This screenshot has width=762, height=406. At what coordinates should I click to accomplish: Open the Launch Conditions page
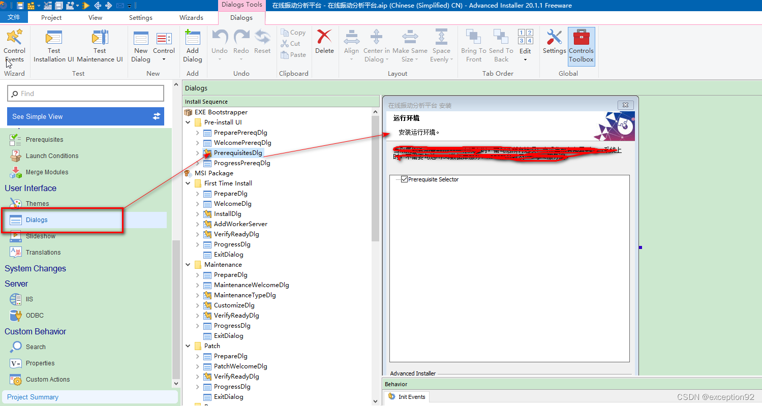[x=52, y=155]
